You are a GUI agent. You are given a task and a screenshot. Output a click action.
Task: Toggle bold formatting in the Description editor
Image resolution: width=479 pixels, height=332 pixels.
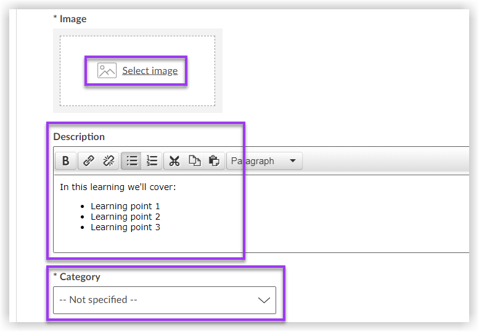pyautogui.click(x=65, y=161)
